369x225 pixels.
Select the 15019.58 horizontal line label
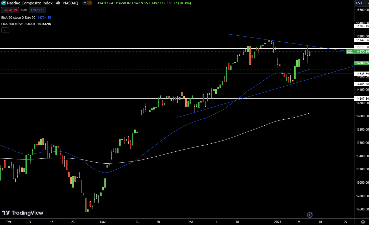pos(362,47)
